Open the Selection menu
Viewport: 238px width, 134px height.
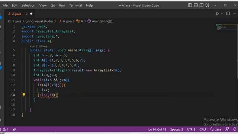(28, 6)
